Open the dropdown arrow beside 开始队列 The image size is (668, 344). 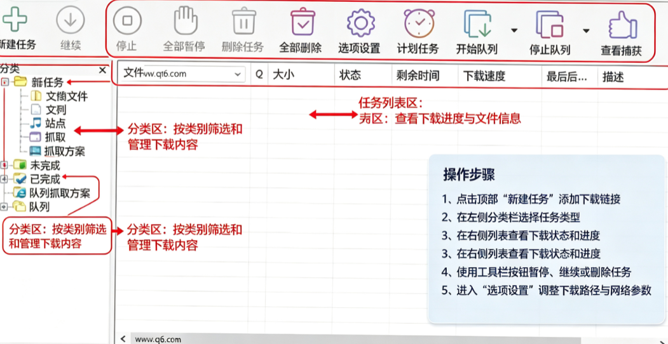tap(514, 30)
